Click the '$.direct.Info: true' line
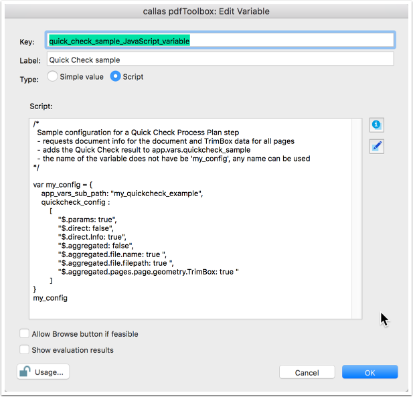 coord(92,237)
